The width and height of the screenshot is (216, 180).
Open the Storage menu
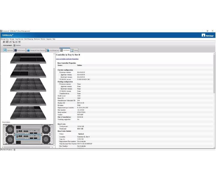[x=12, y=39]
